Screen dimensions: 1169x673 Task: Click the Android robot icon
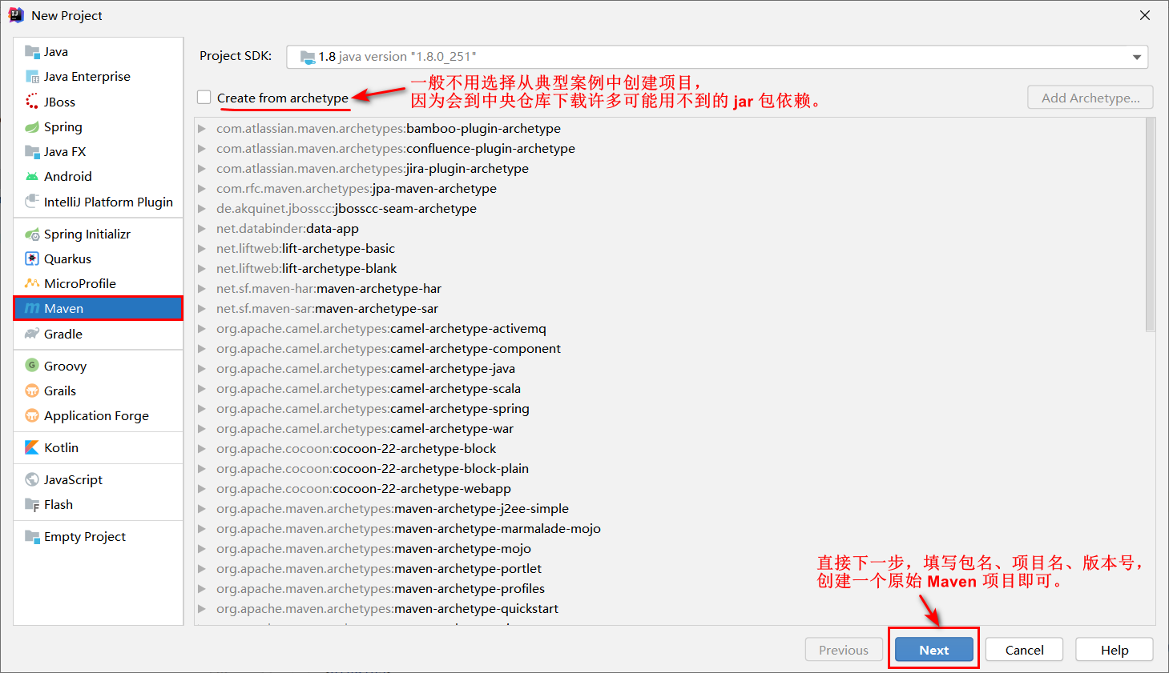coord(32,176)
